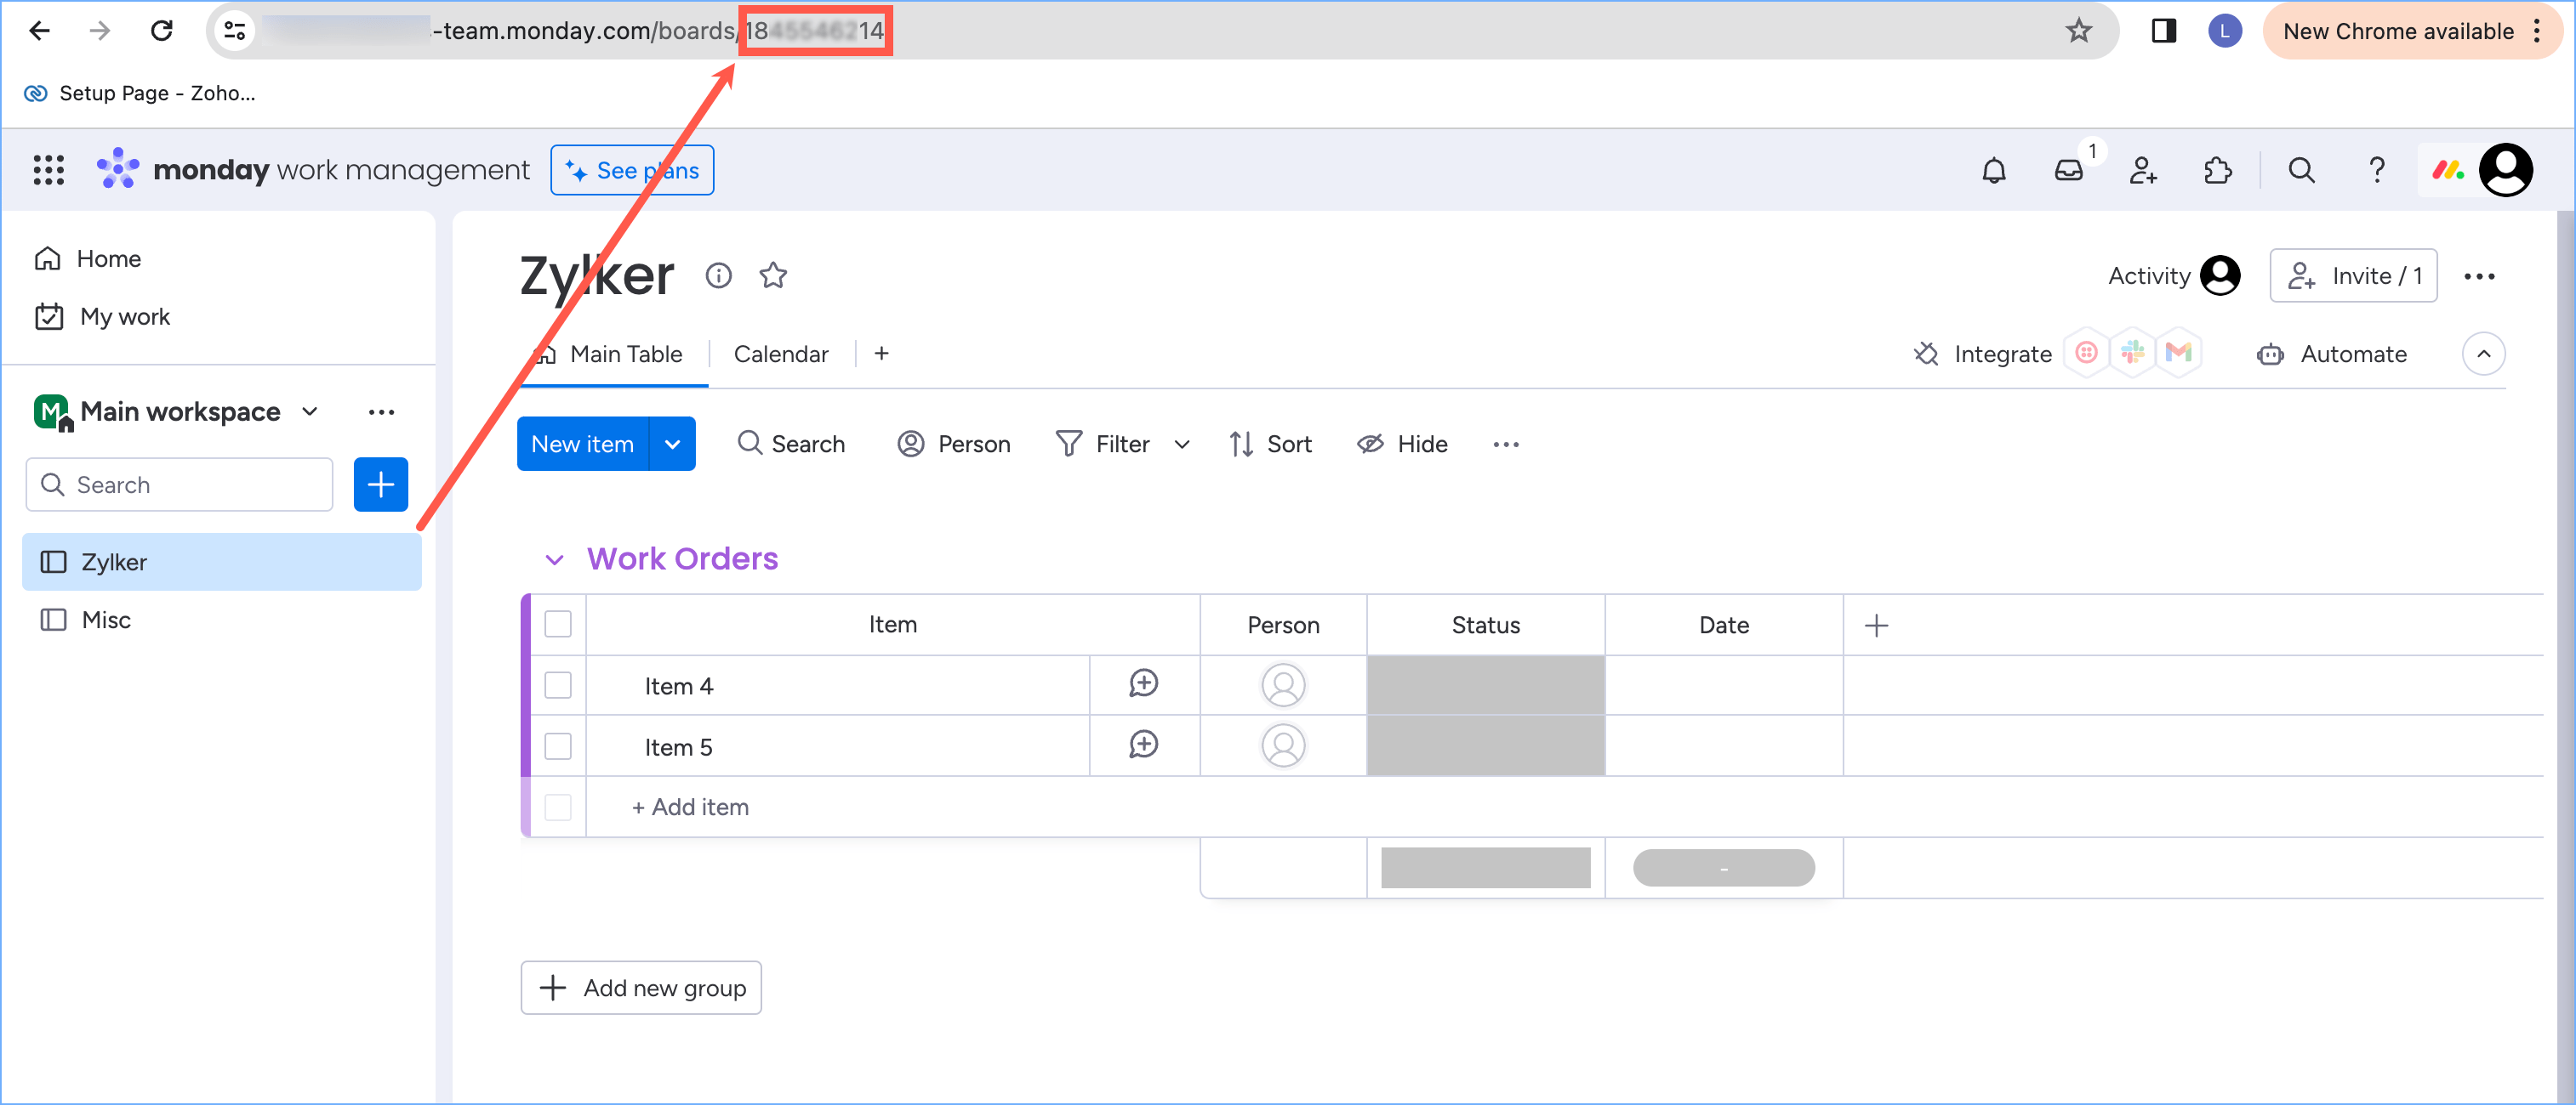The height and width of the screenshot is (1105, 2576).
Task: Open the Misc board in sidebar
Action: (x=106, y=620)
